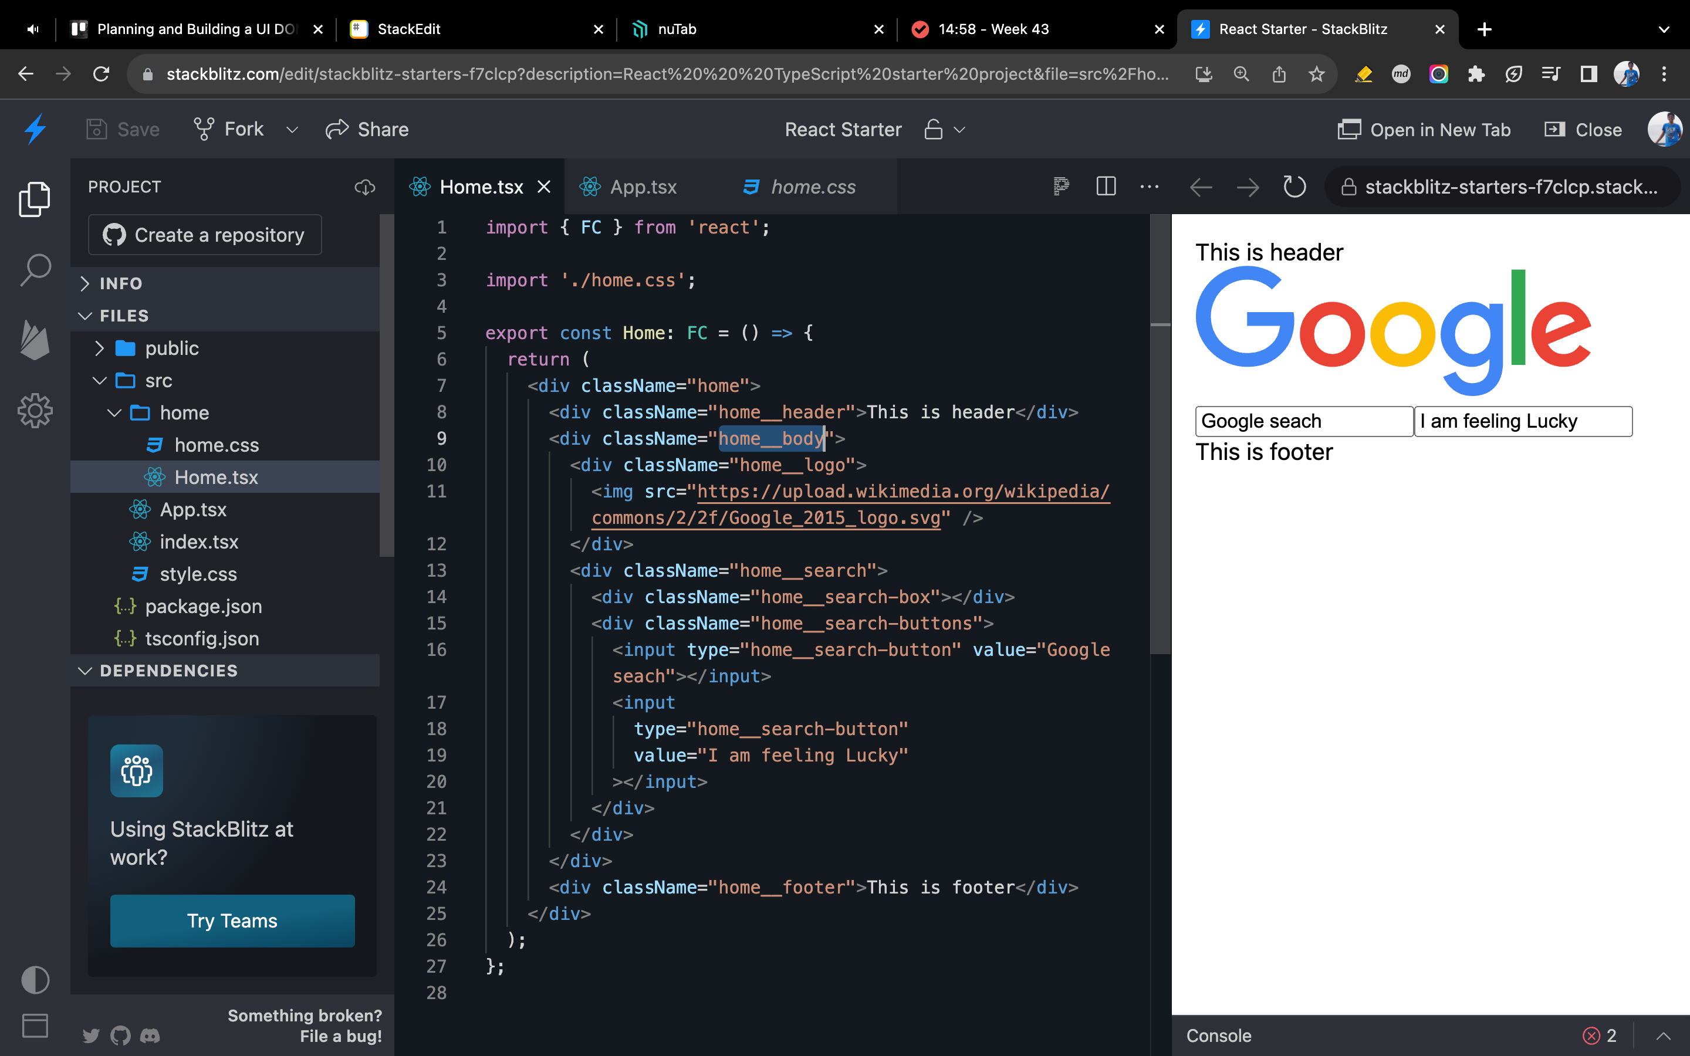Image resolution: width=1690 pixels, height=1056 pixels.
Task: Collapse the home folder
Action: 225,413
